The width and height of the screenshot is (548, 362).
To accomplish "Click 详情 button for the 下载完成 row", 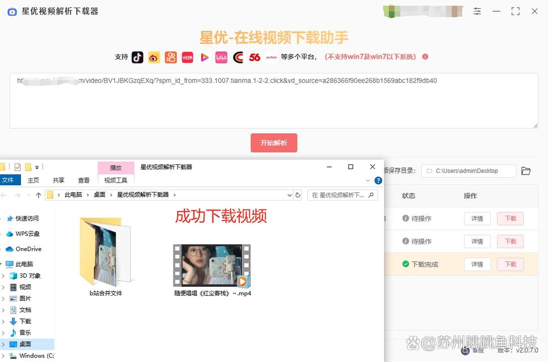I will click(x=477, y=264).
